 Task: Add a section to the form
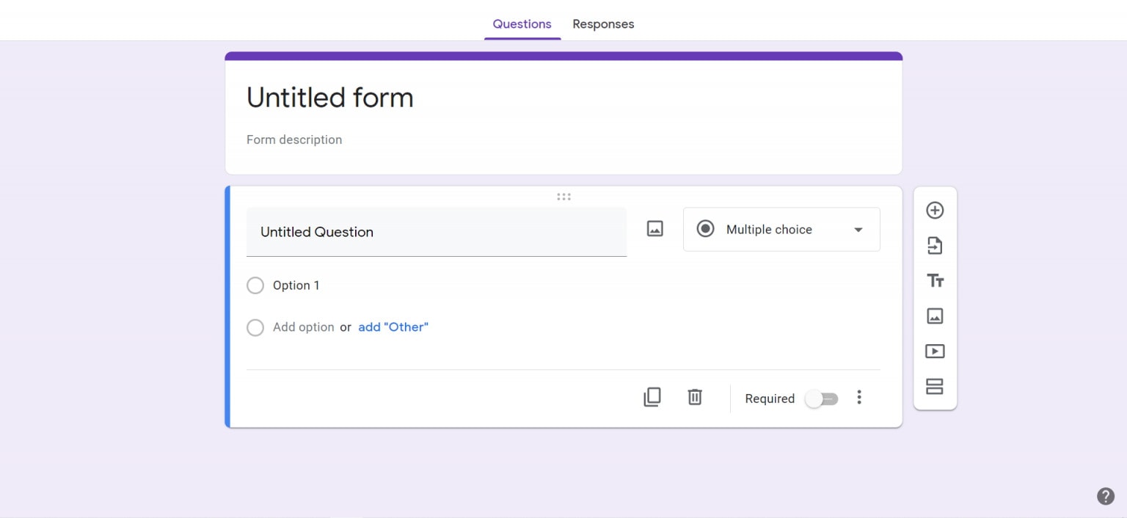pyautogui.click(x=935, y=387)
